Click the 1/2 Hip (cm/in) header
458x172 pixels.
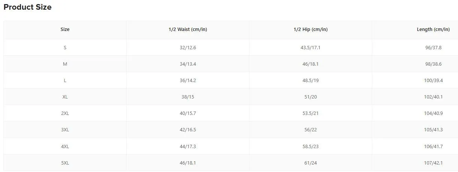pos(310,29)
